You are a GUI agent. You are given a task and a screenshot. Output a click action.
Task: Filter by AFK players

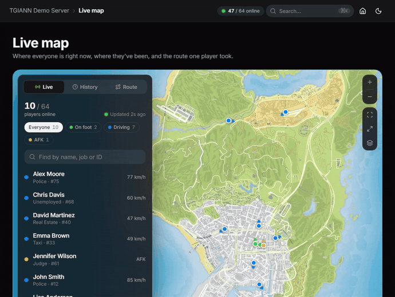coord(39,140)
